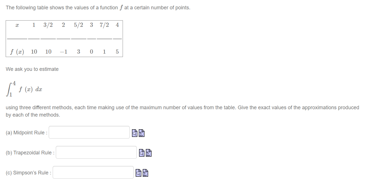Select the f(x) row header in the table
The image size is (371, 186).
coord(17,52)
